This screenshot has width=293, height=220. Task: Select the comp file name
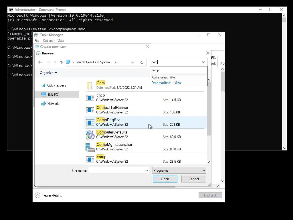point(101,157)
